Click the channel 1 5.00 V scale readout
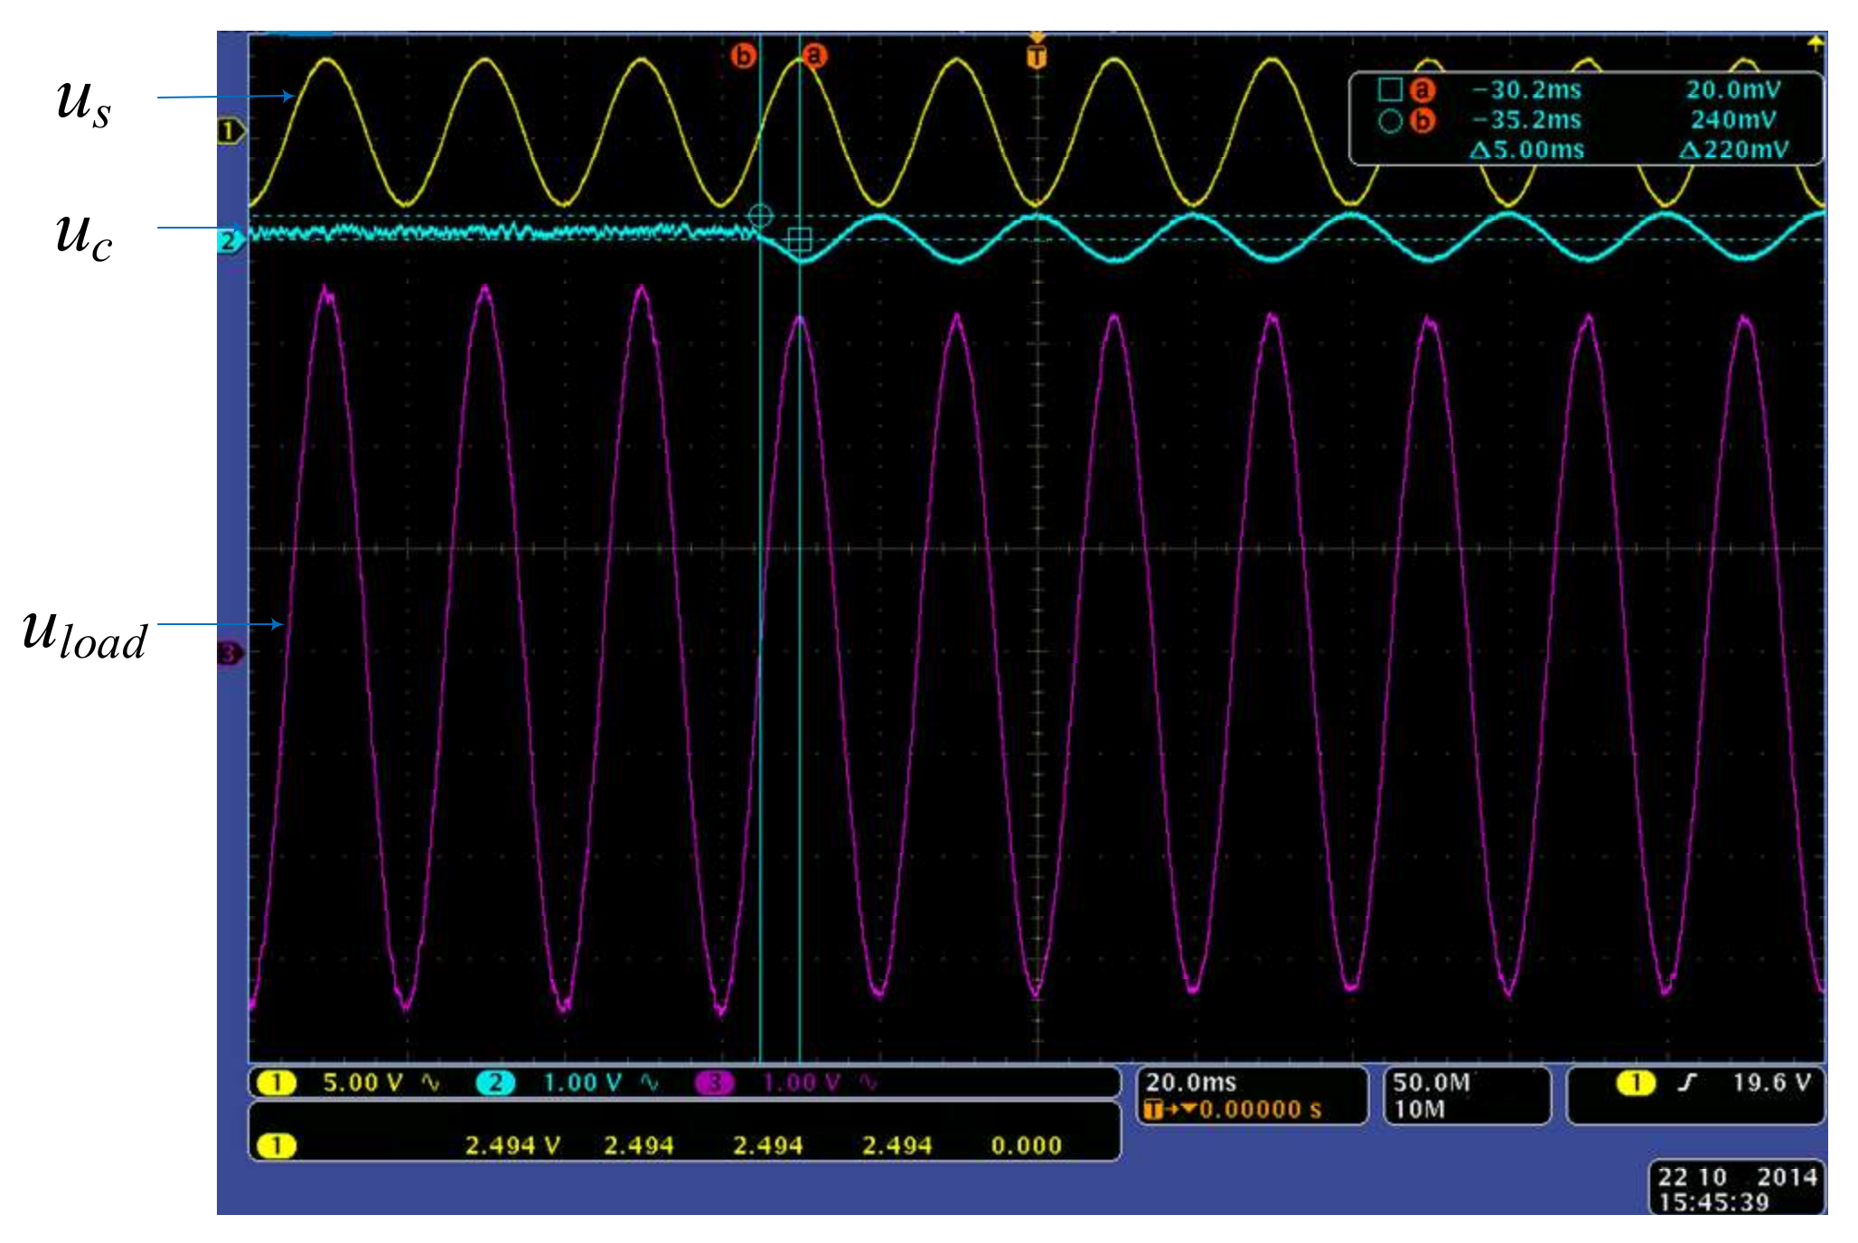The width and height of the screenshot is (1858, 1243). point(362,1082)
